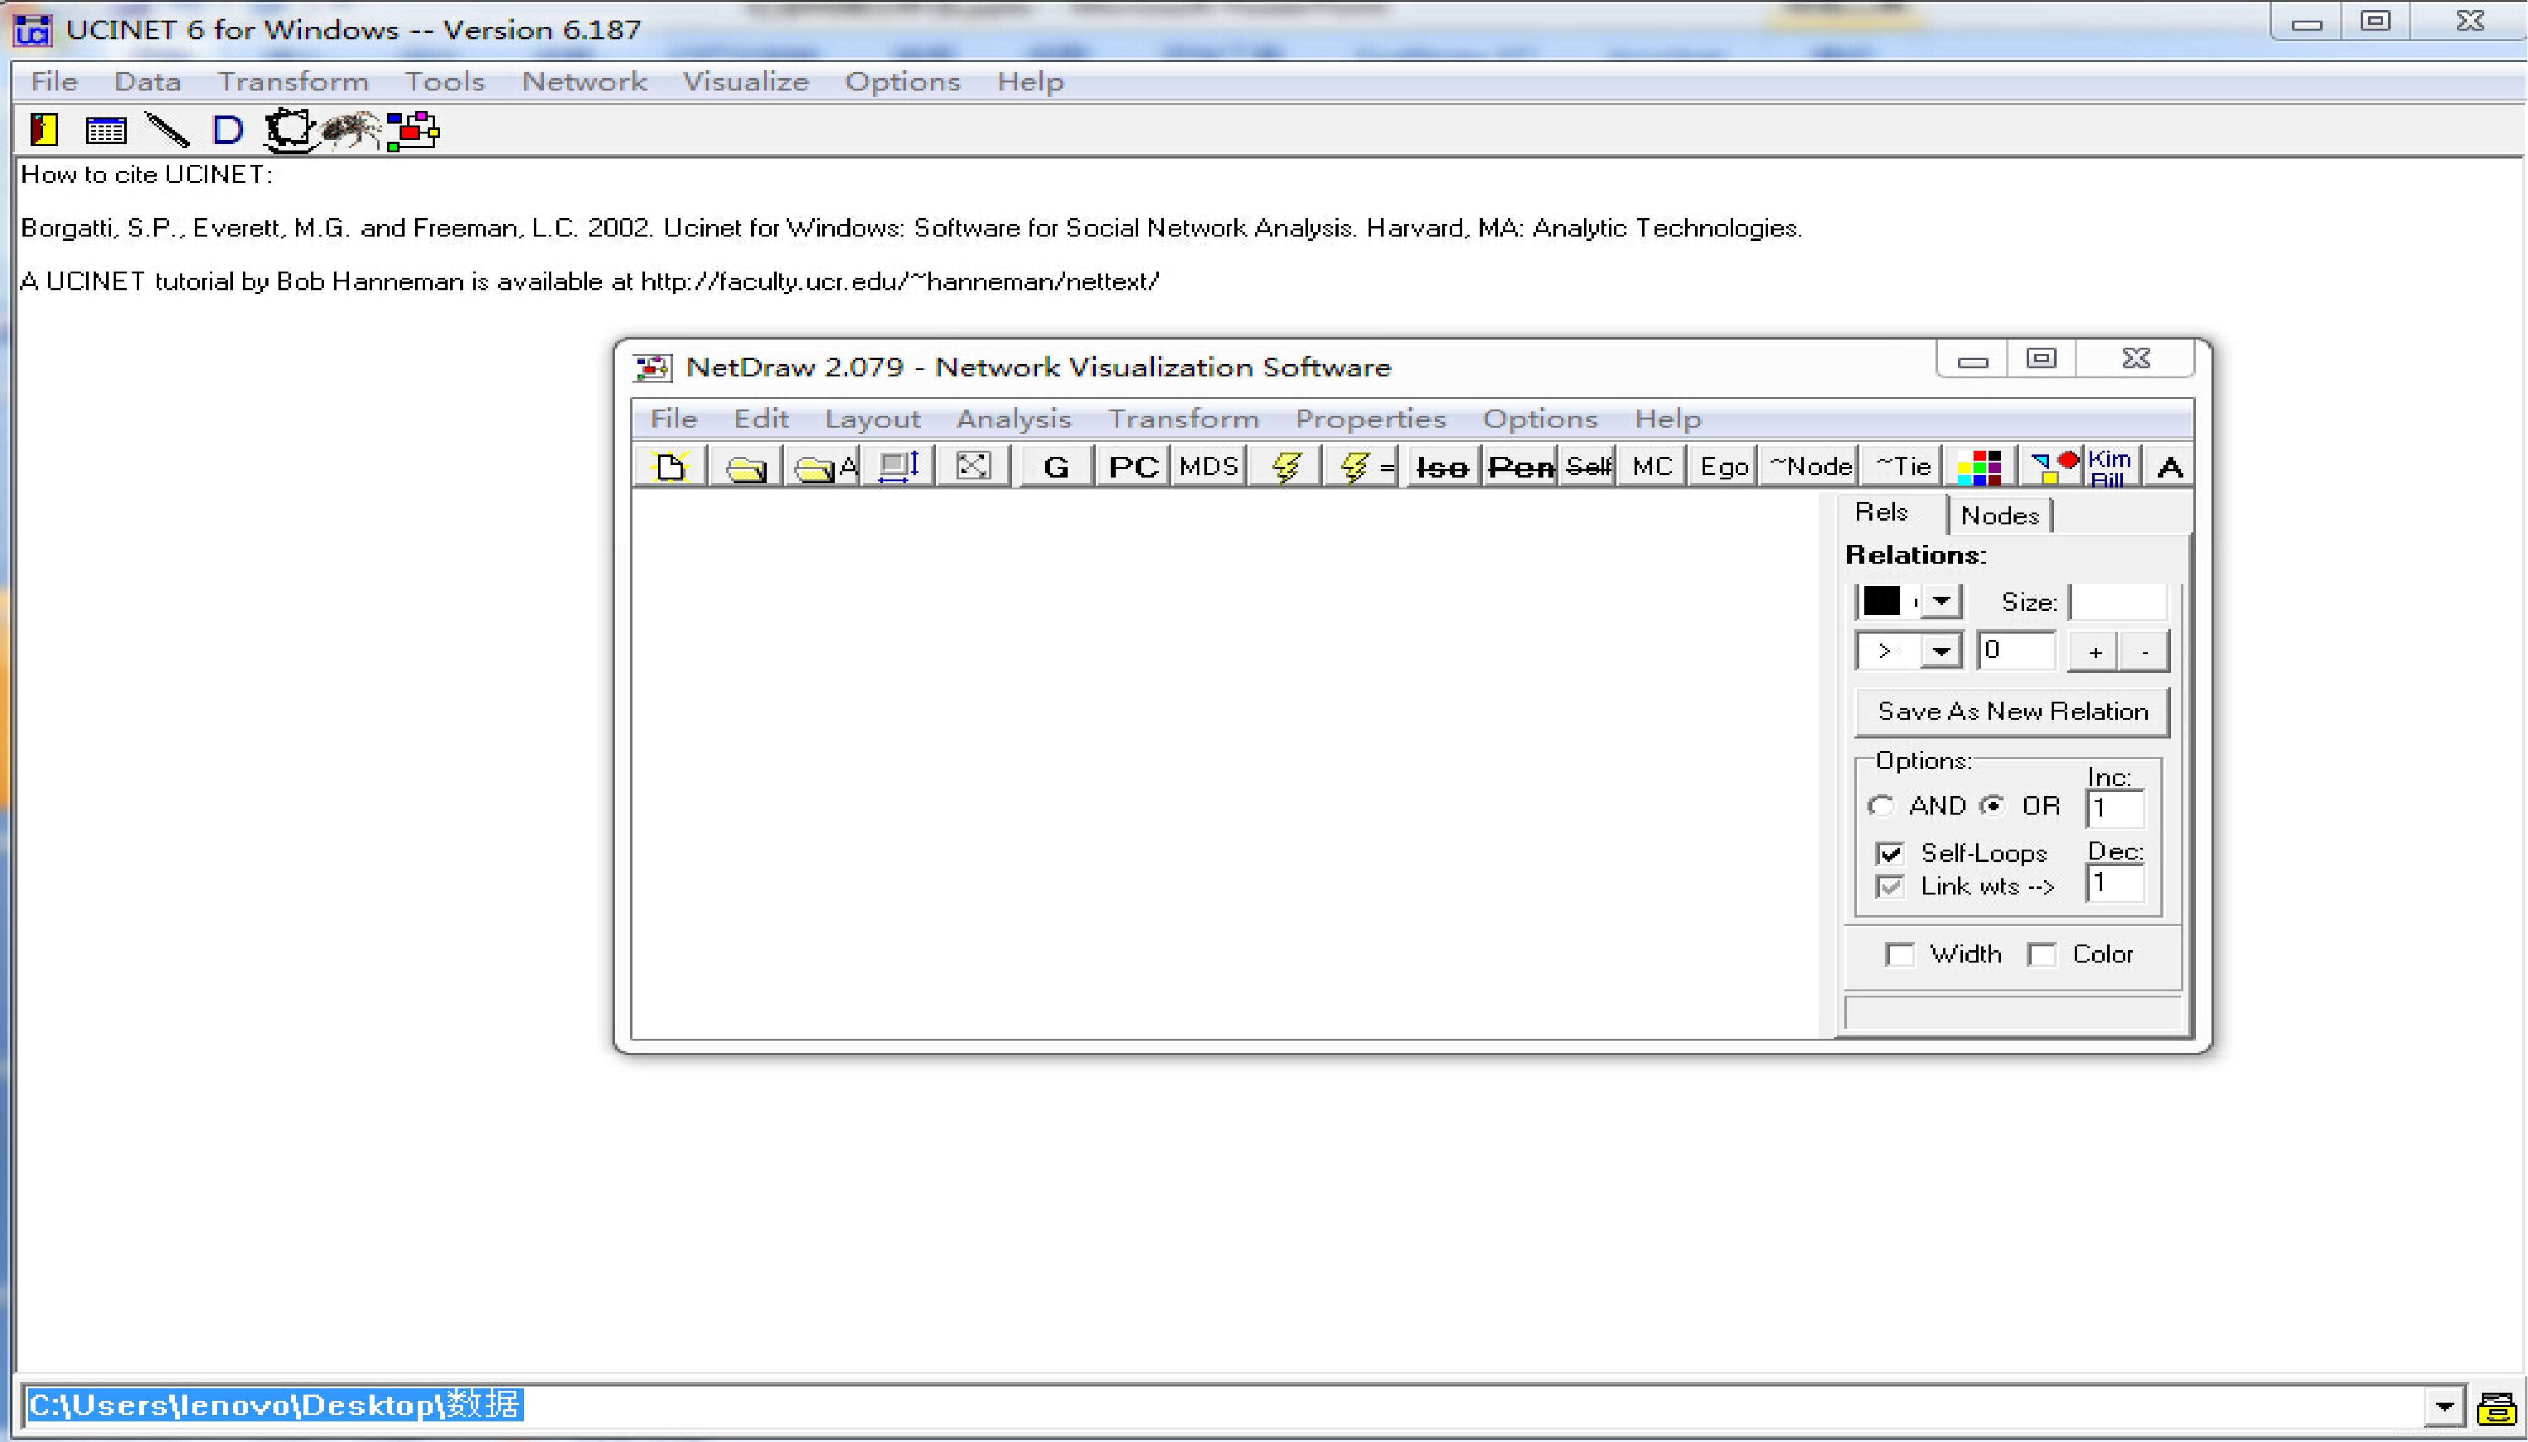
Task: Click the Iso delete isolates button
Action: click(1442, 466)
